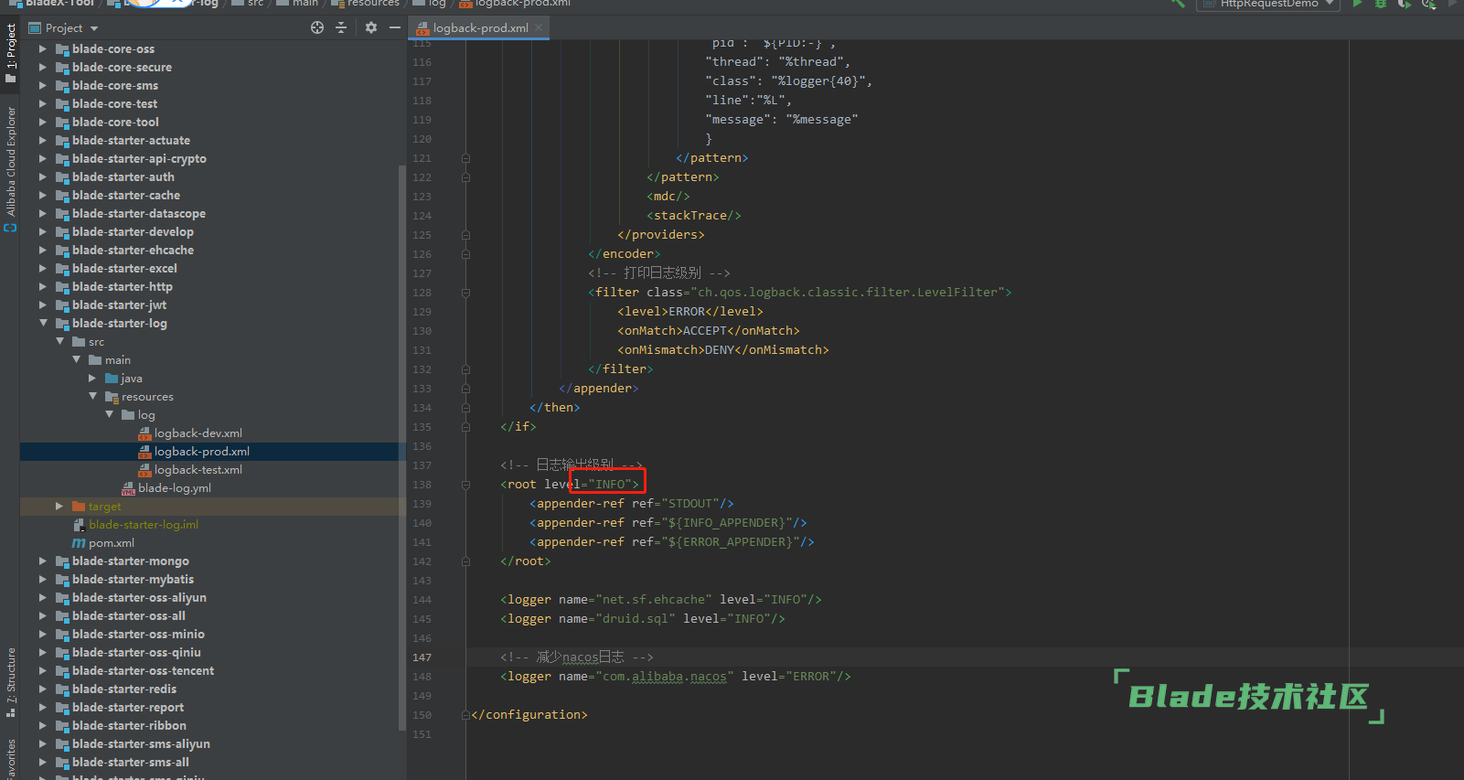This screenshot has height=780, width=1464.
Task: Select blade-starter-actuate module
Action: (x=131, y=140)
